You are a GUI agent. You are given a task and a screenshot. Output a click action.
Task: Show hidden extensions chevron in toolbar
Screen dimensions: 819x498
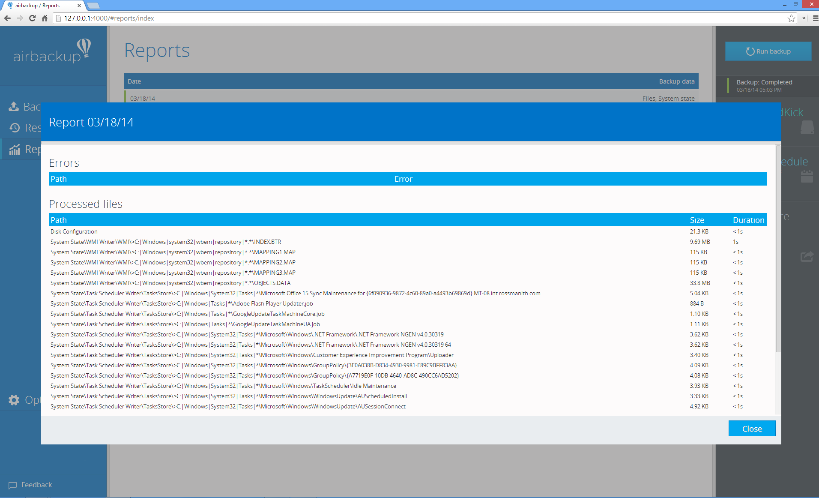pos(804,18)
